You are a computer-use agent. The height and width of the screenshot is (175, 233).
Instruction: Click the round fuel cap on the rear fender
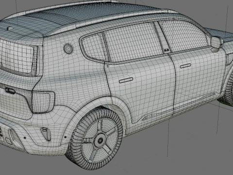(x=68, y=49)
